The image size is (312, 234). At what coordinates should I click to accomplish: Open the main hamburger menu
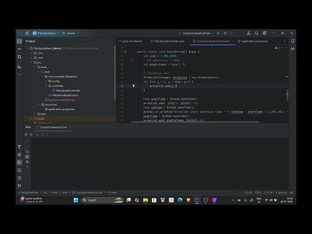point(27,33)
